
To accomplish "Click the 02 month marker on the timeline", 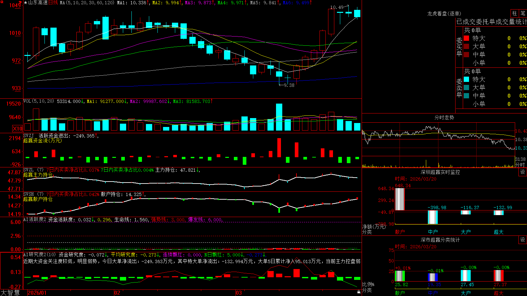I will click(117, 293).
